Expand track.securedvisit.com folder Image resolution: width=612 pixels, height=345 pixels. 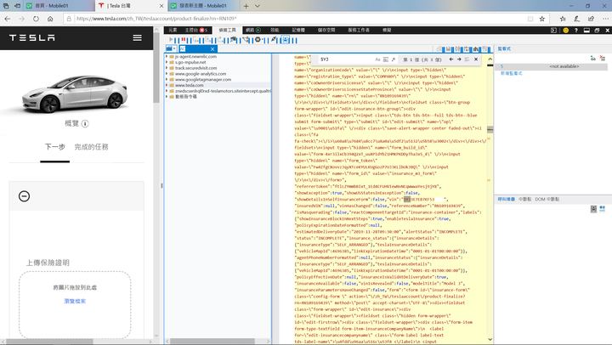(167, 68)
